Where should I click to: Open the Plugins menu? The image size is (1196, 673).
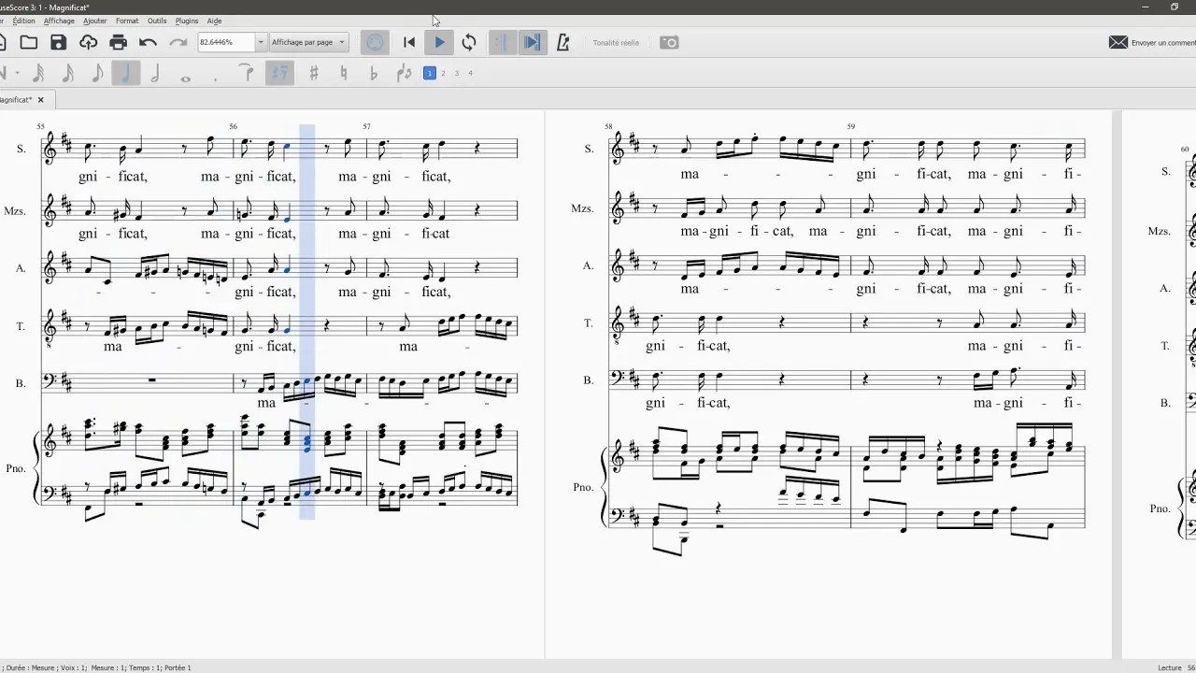coord(187,21)
